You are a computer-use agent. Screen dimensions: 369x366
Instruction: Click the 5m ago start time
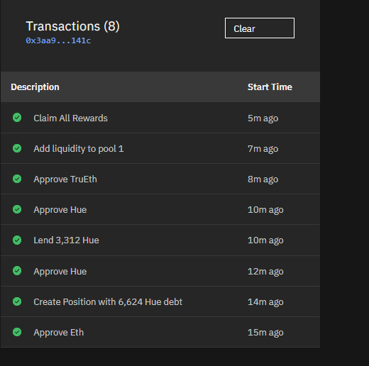[263, 118]
